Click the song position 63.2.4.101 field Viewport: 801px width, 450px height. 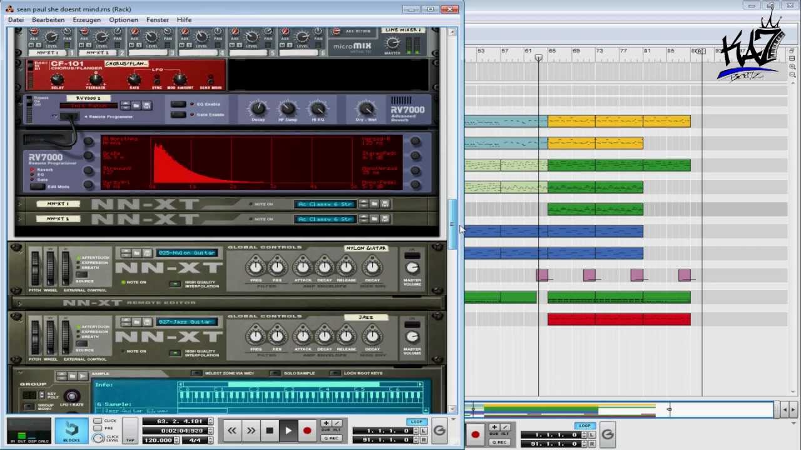[175, 421]
